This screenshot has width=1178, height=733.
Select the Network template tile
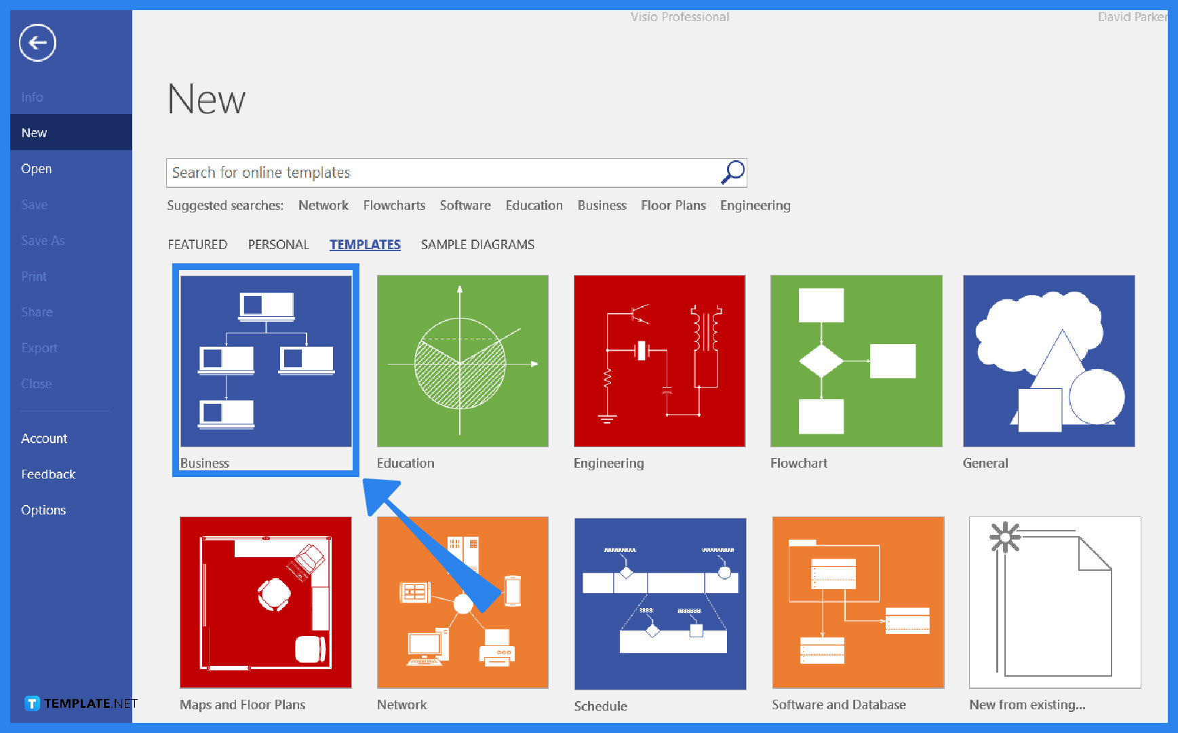point(463,603)
